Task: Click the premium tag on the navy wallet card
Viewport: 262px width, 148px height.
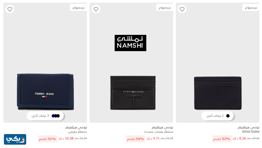Action: pyautogui.click(x=78, y=8)
